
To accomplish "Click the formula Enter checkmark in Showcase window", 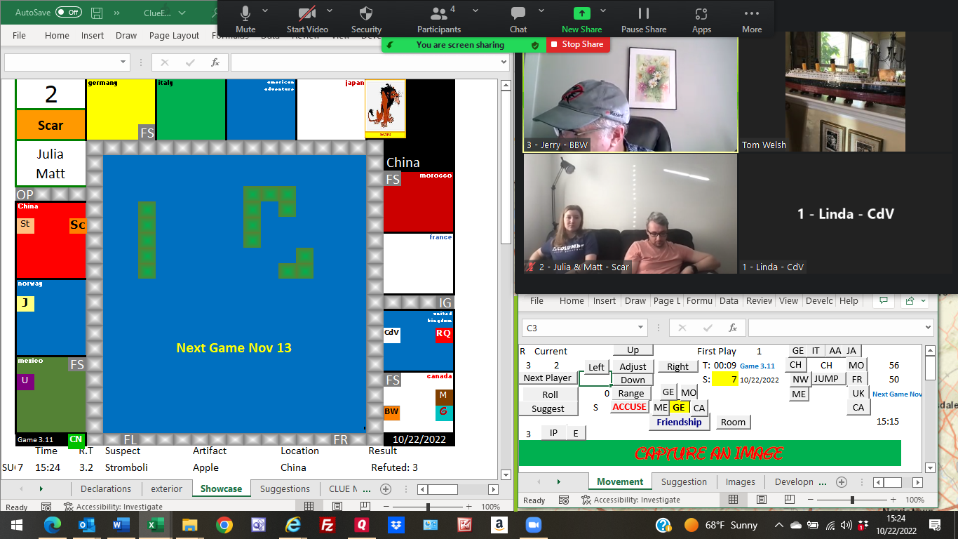I will [x=190, y=62].
